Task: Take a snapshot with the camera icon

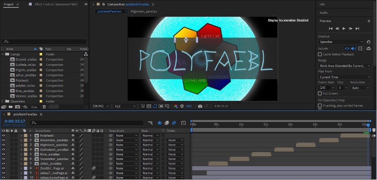Action: click(x=201, y=106)
